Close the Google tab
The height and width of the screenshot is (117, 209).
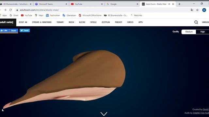(x=137, y=4)
